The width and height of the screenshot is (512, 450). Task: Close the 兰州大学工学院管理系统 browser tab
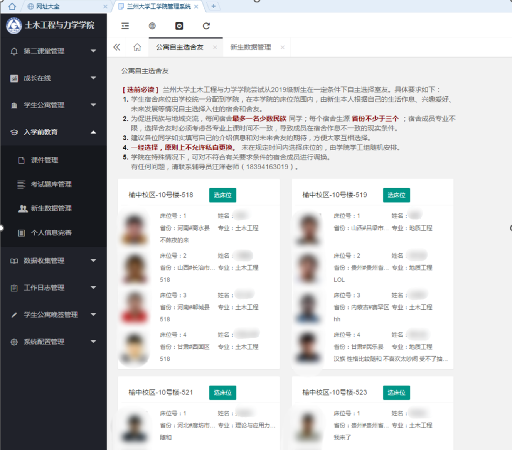point(196,6)
